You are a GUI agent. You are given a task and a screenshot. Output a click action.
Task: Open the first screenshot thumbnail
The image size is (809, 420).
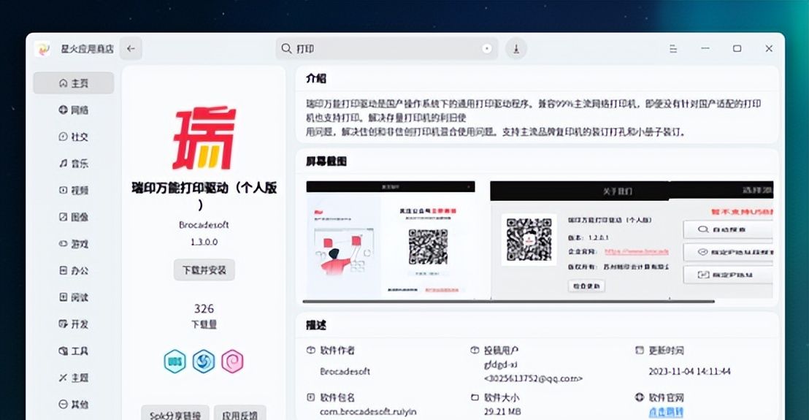(x=391, y=240)
